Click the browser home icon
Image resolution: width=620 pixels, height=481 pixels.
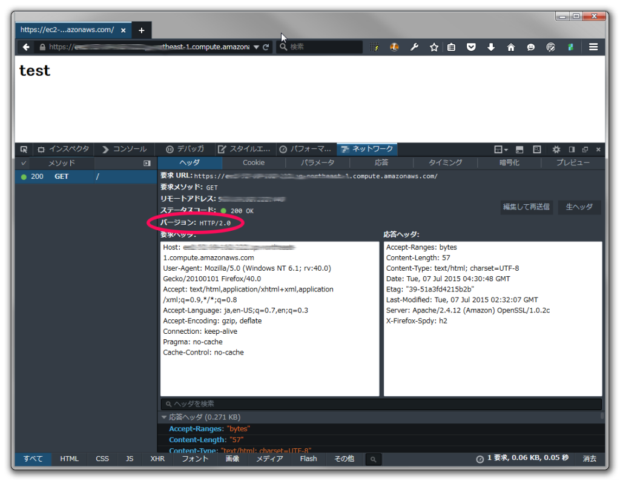click(x=512, y=47)
